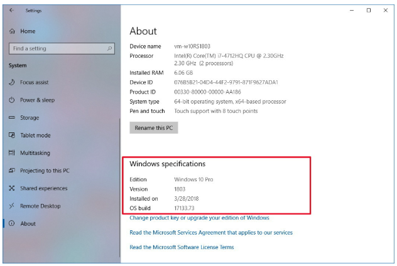Open Shared experiences settings
Screen dimensions: 397x266
tap(44, 188)
